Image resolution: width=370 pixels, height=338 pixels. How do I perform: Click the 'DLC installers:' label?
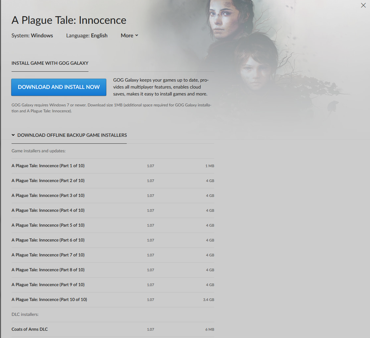(25, 315)
